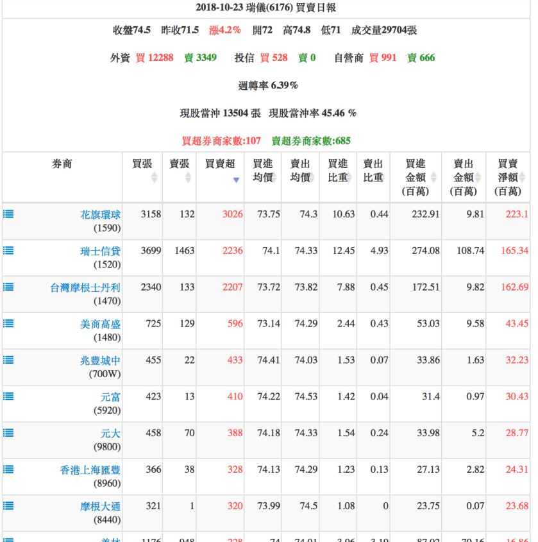
Task: Select the list icon for 摩根大通
Action: (8, 505)
